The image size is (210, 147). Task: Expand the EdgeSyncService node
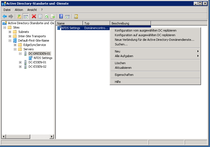pos(15,45)
